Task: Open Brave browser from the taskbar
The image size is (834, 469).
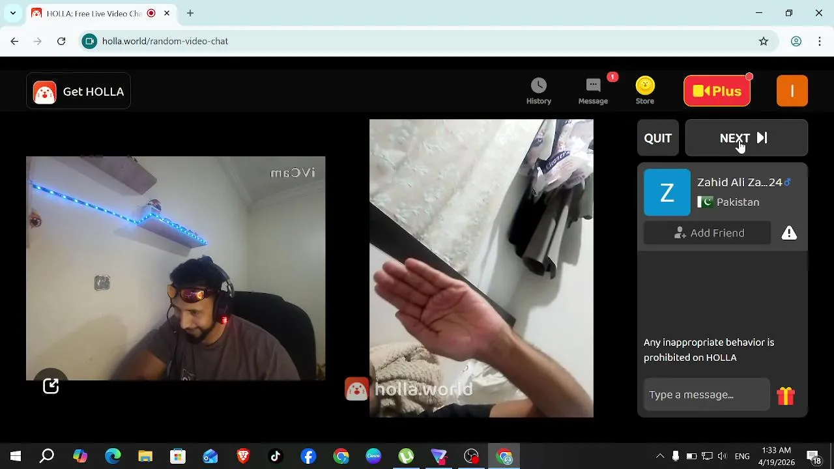Action: click(x=243, y=456)
